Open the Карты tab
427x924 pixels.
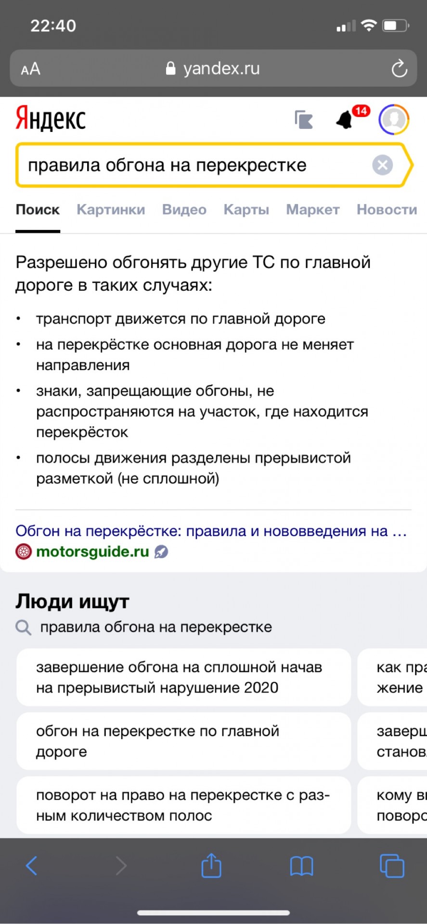[x=246, y=210]
